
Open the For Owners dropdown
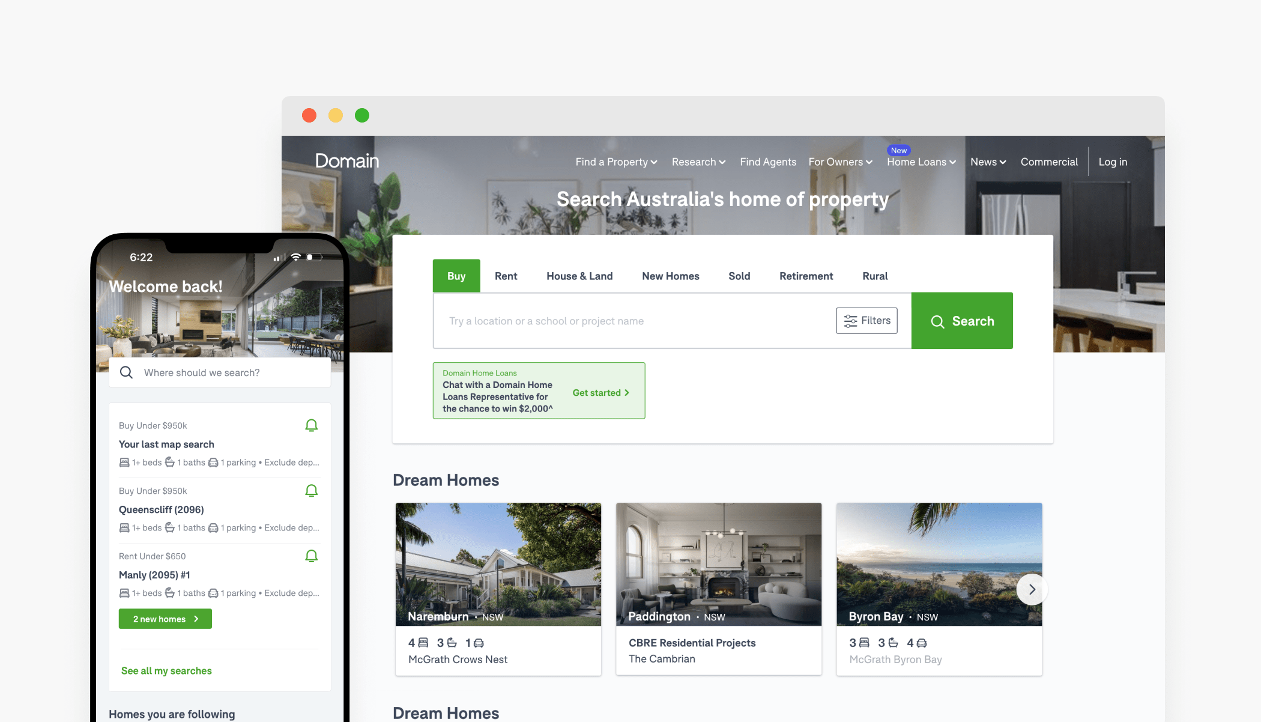[840, 162]
